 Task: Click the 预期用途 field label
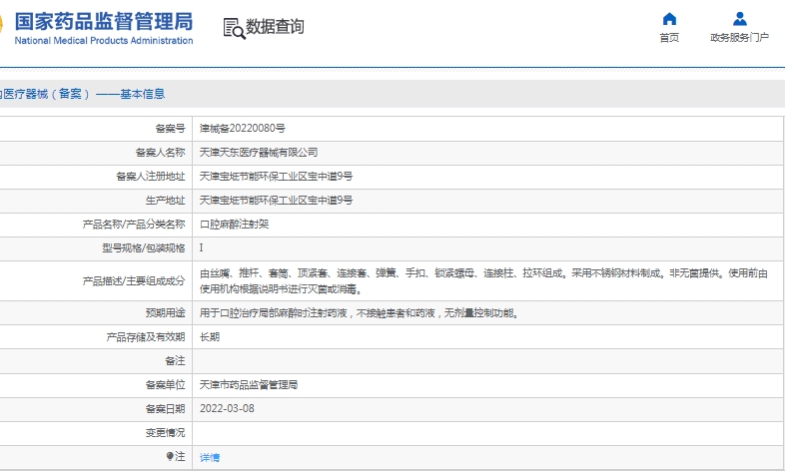(x=165, y=313)
